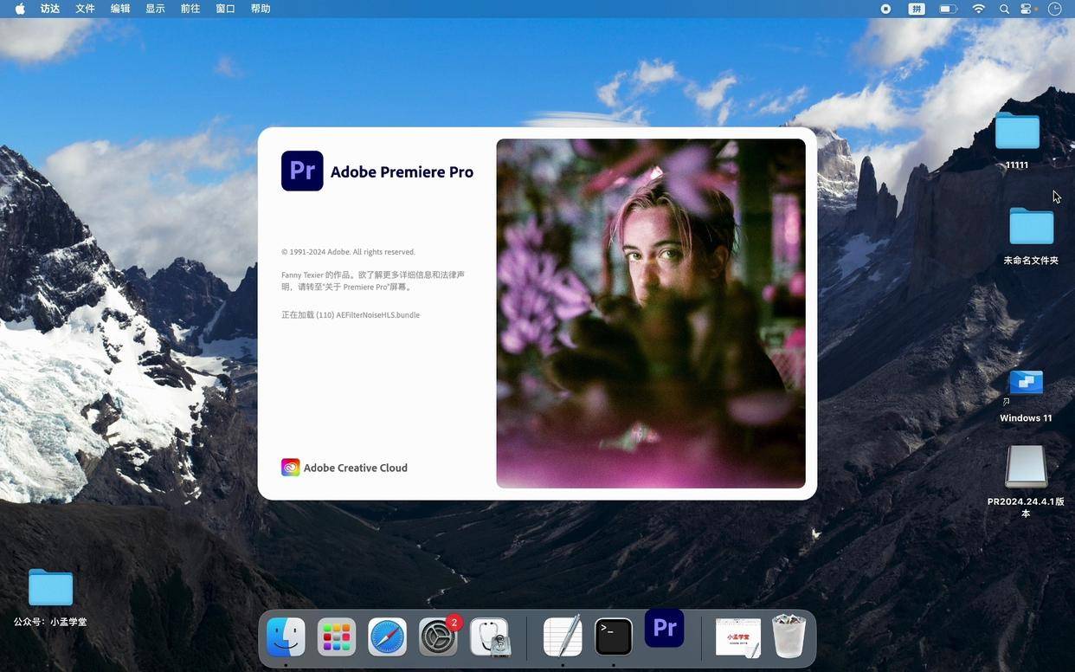Open the Trash in the Dock
The width and height of the screenshot is (1075, 672).
point(789,636)
